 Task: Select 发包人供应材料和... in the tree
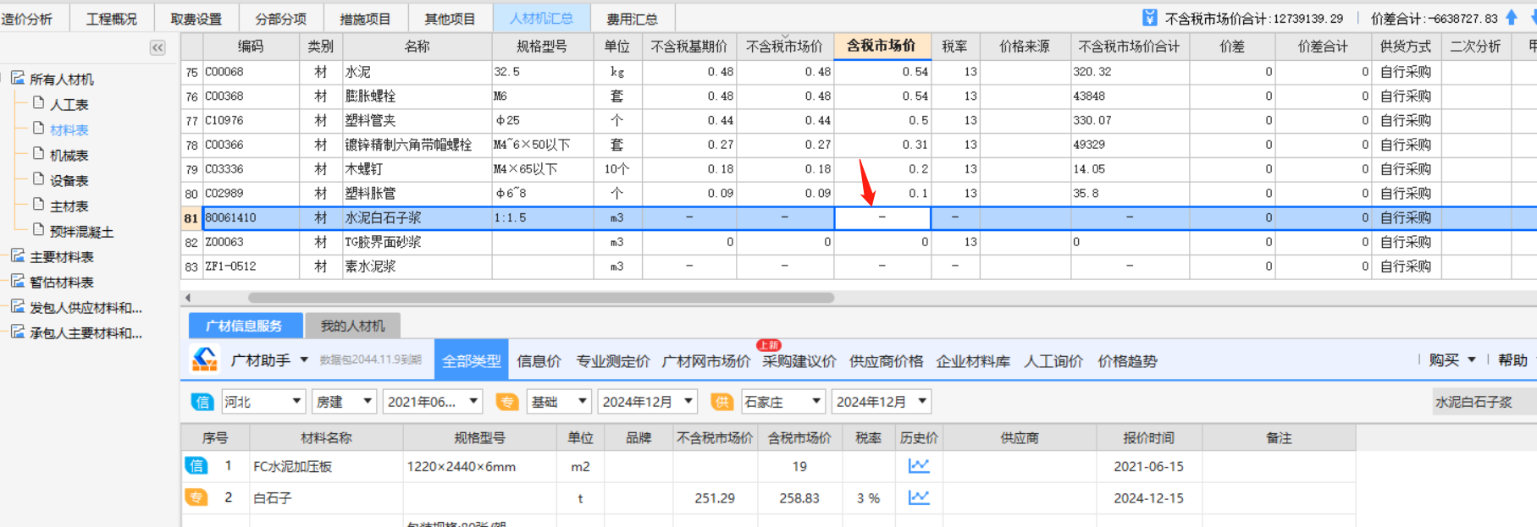coord(86,308)
